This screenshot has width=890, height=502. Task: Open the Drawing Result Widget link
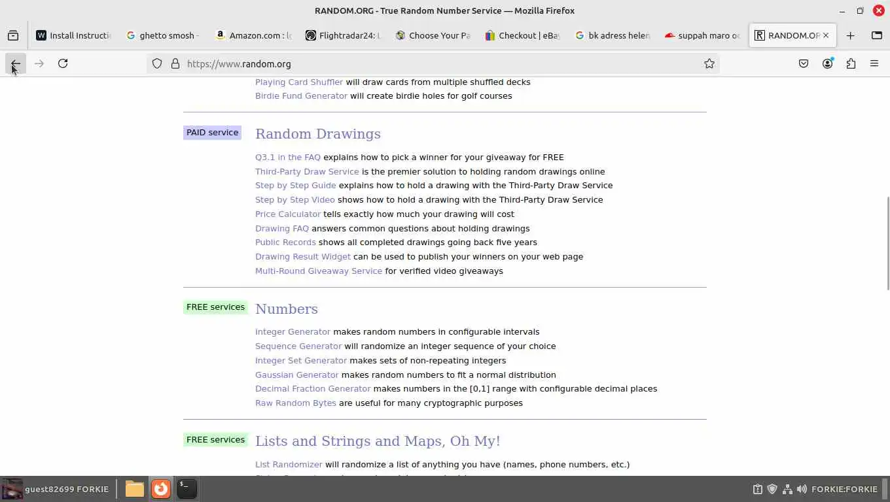(x=303, y=256)
